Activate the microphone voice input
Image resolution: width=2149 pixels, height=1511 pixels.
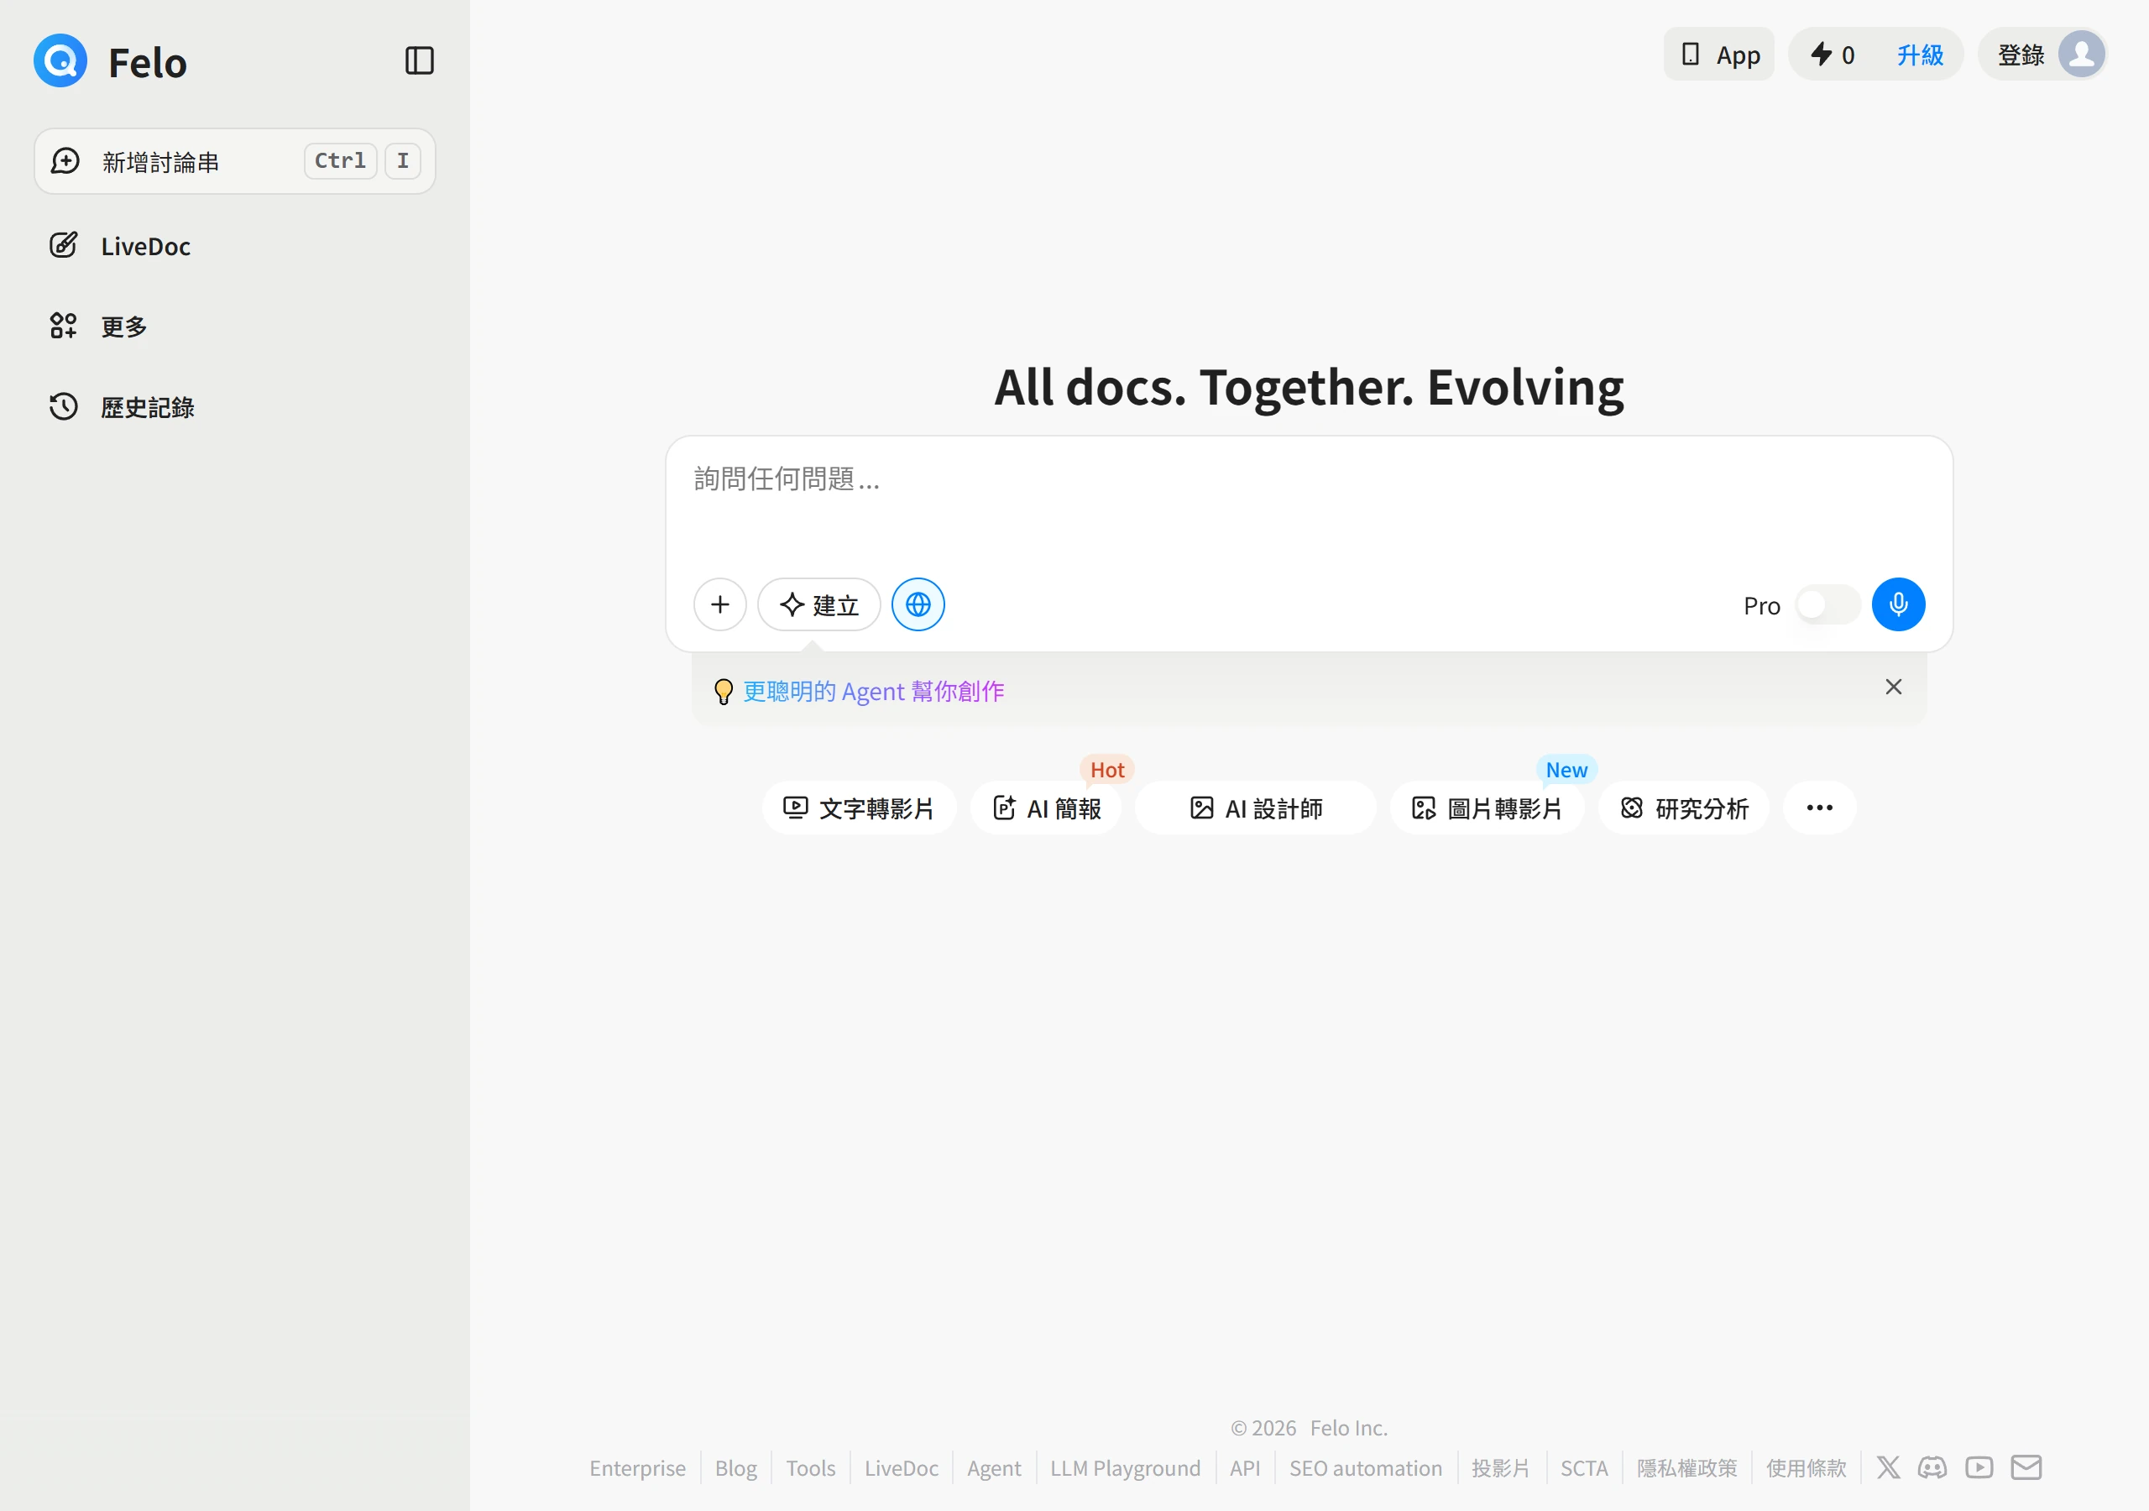[1898, 604]
